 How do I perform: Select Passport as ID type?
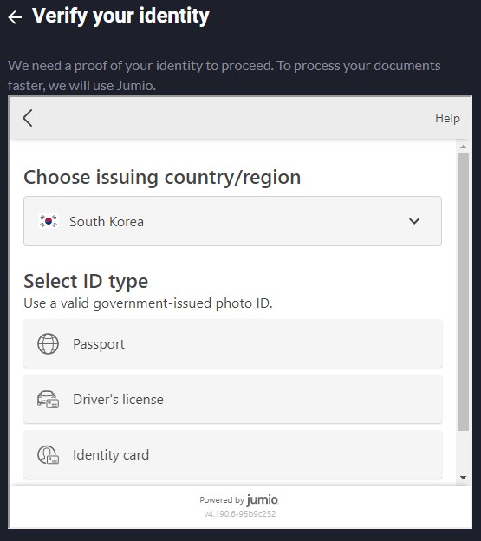point(232,343)
